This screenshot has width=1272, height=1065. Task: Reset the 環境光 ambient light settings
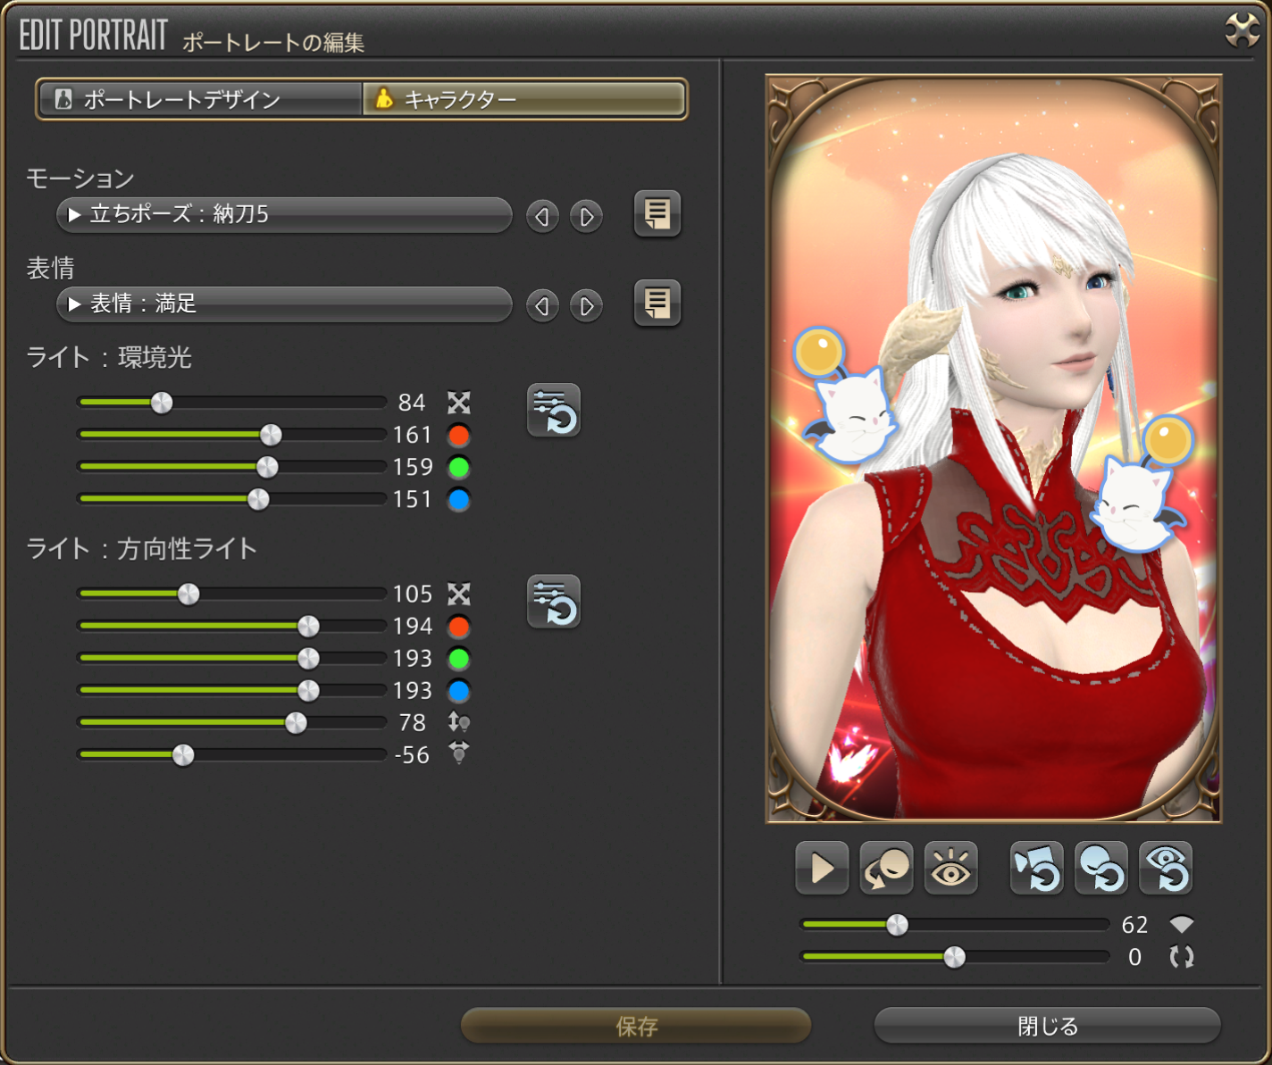[554, 411]
